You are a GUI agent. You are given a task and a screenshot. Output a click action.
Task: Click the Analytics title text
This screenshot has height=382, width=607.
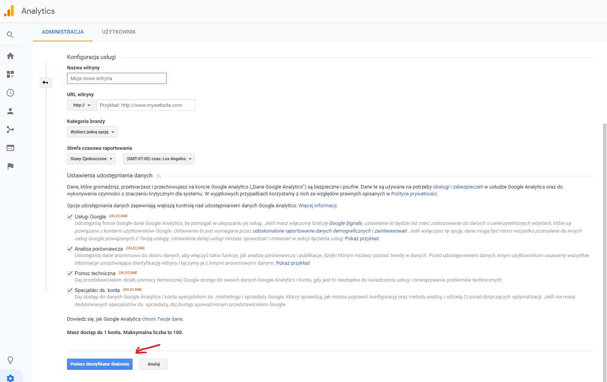[38, 11]
